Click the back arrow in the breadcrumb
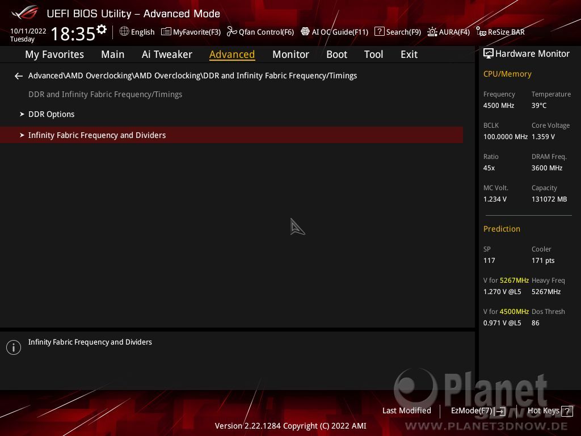 pyautogui.click(x=19, y=76)
